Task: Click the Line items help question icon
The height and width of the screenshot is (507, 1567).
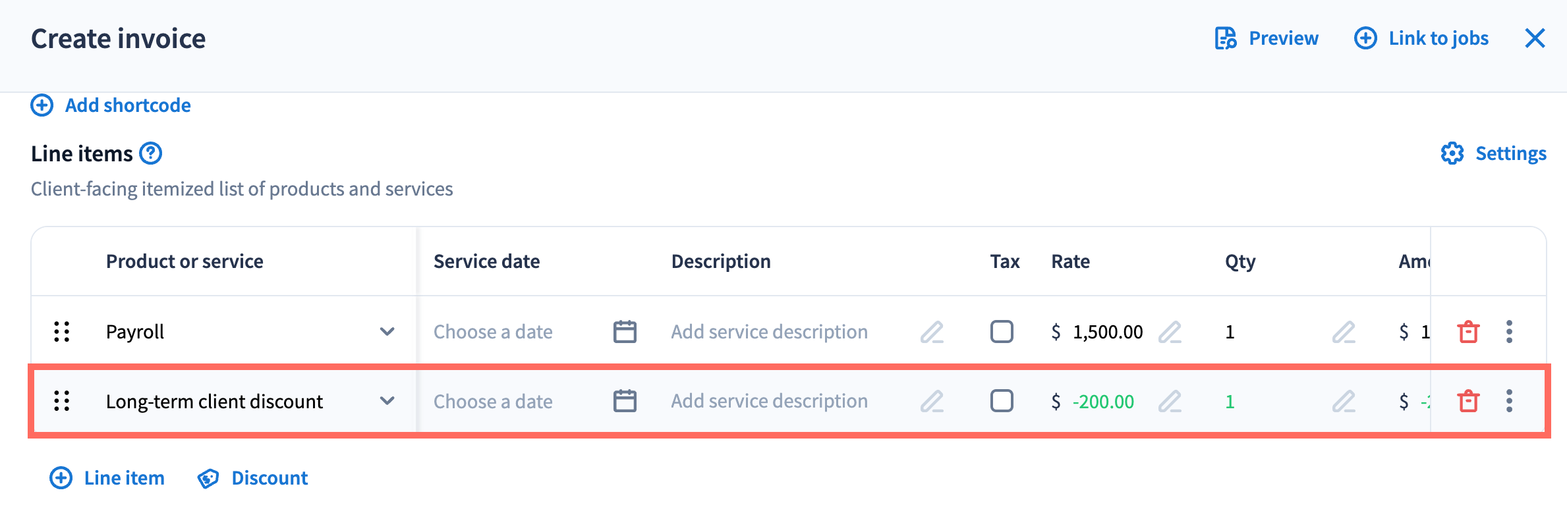Action: click(151, 153)
